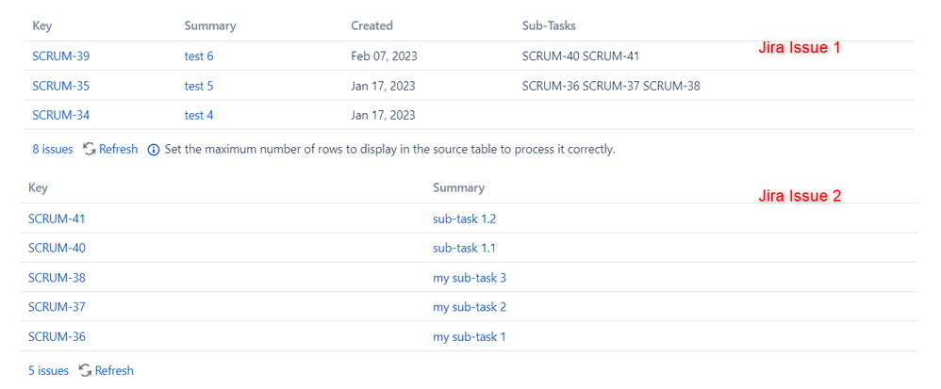Open issue SCRUM-39 key link

pos(60,57)
